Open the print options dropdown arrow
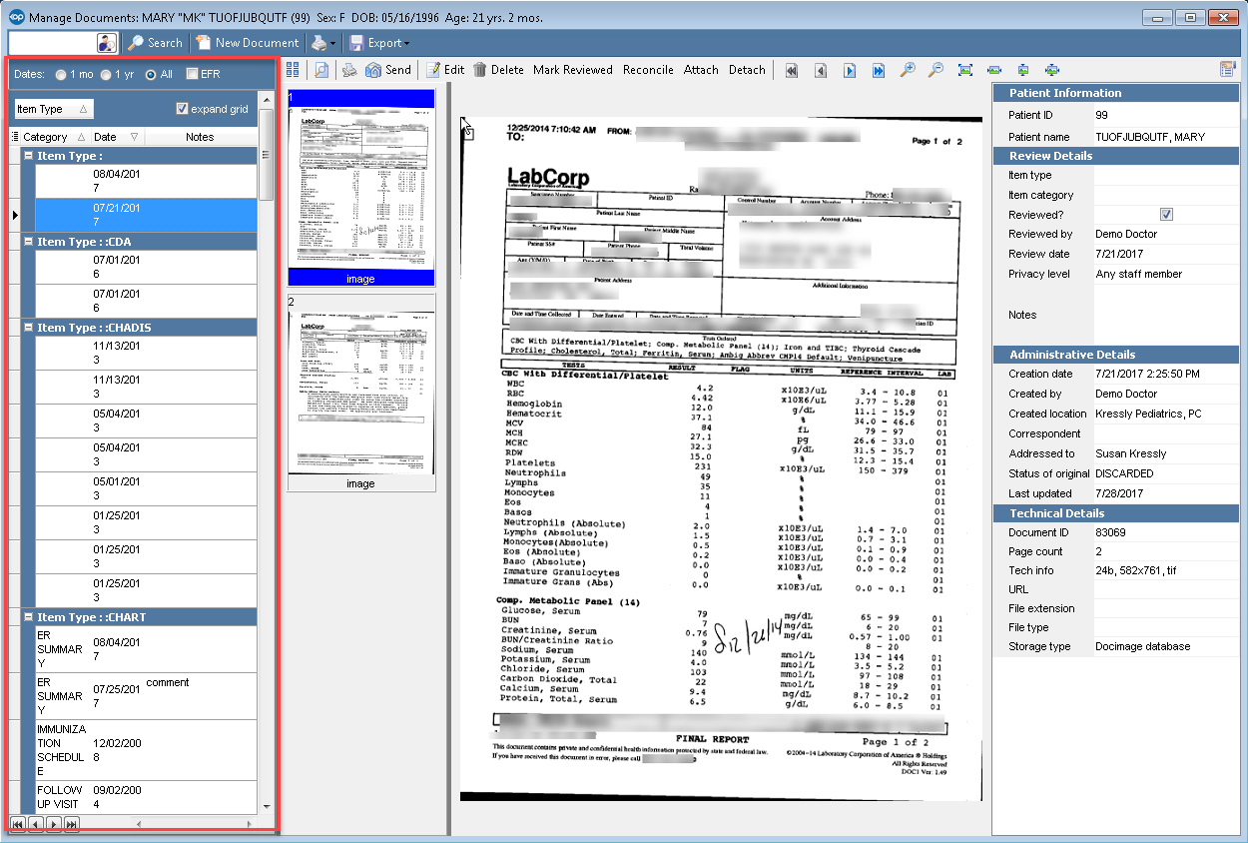1248x843 pixels. [333, 43]
